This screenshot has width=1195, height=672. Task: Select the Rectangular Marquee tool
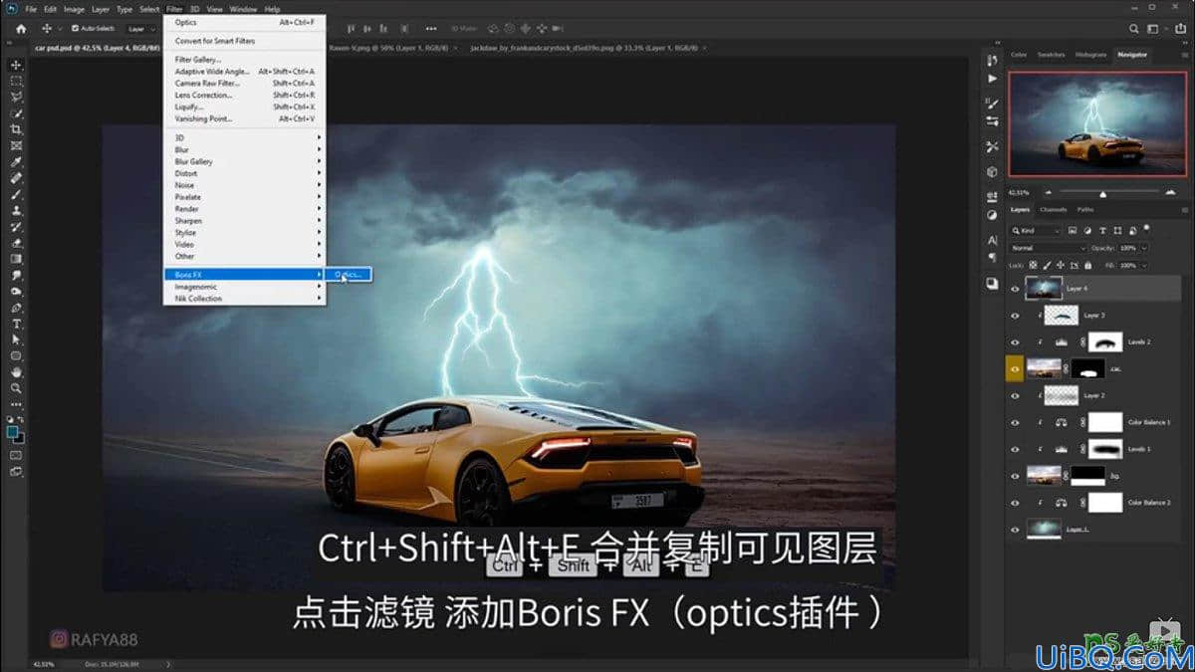point(16,82)
